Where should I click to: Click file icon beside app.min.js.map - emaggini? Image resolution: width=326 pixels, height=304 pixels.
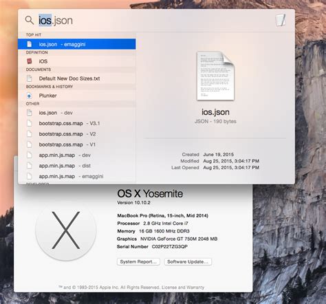click(29, 176)
